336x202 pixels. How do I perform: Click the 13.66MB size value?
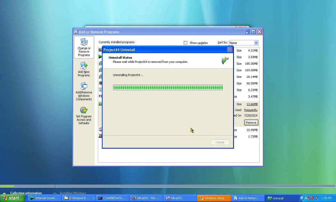pyautogui.click(x=252, y=104)
